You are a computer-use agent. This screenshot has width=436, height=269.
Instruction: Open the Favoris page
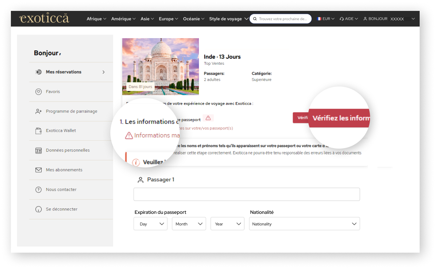pyautogui.click(x=71, y=92)
